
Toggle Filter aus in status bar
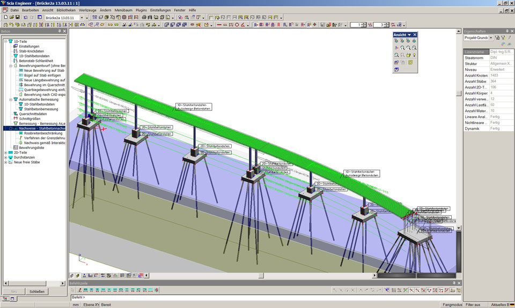point(473,304)
